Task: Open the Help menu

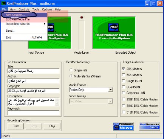Action: [x=58, y=9]
